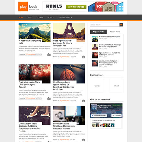The image size is (142, 142).
Task: Open Class Aptent Taciti Sociosqu Conubia Nostra title
Action: (x=29, y=127)
